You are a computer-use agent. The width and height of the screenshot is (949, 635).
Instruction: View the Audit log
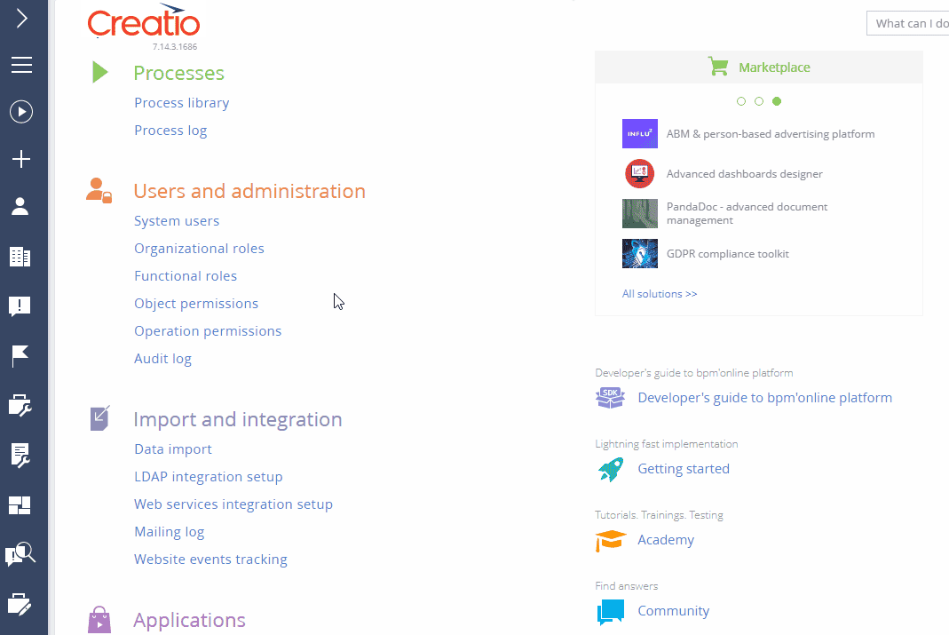pyautogui.click(x=162, y=359)
